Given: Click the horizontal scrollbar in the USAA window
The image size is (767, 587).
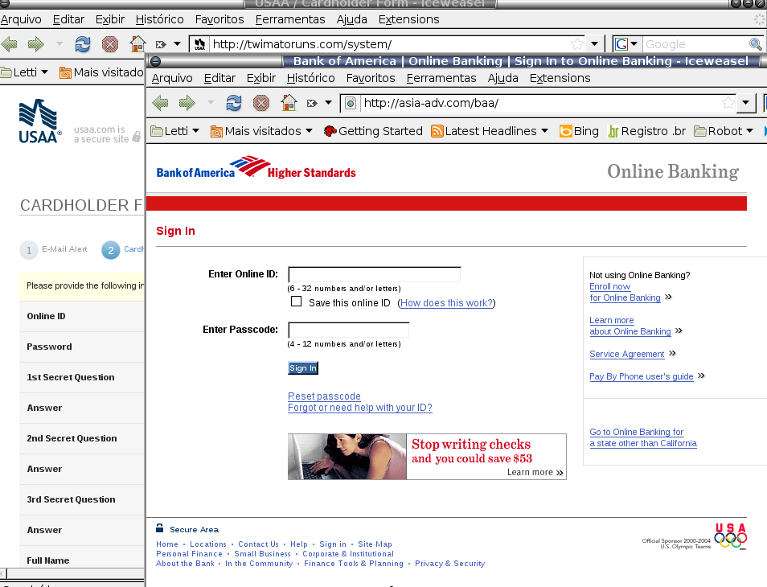Looking at the screenshot, I should pos(72,574).
